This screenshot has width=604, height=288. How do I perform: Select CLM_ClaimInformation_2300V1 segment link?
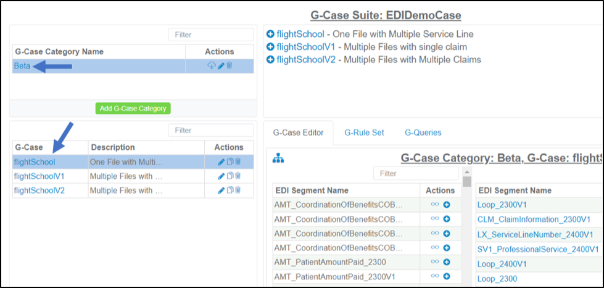[x=534, y=220]
